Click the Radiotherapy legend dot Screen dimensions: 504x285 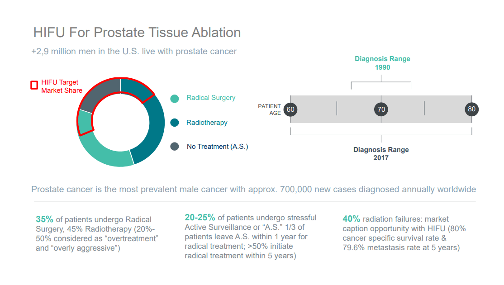coord(175,123)
